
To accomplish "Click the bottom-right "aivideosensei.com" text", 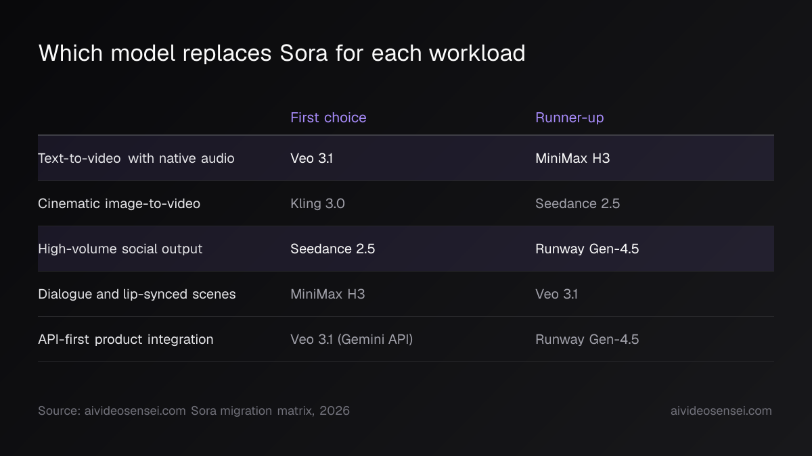I will [721, 411].
